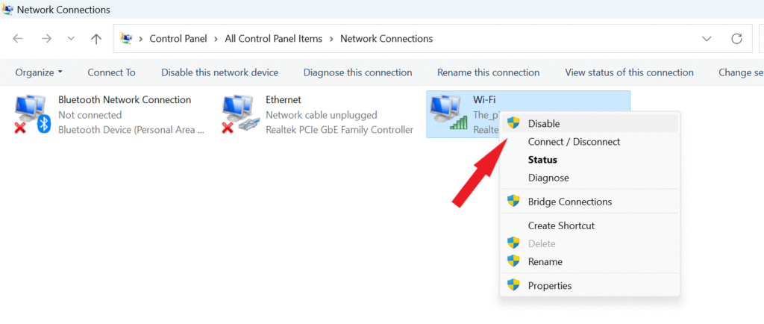Viewport: 764px width, 324px height.
Task: Click the shield icon beside Properties
Action: click(513, 285)
